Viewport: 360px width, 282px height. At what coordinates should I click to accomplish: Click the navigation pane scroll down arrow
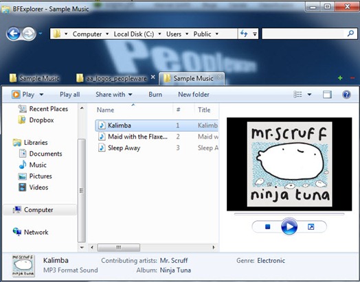coord(82,248)
